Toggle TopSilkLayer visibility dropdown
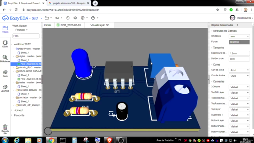 pos(239,93)
